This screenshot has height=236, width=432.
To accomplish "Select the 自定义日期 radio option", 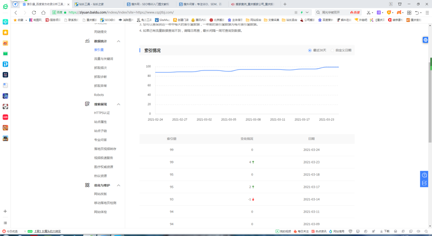I will click(x=333, y=50).
